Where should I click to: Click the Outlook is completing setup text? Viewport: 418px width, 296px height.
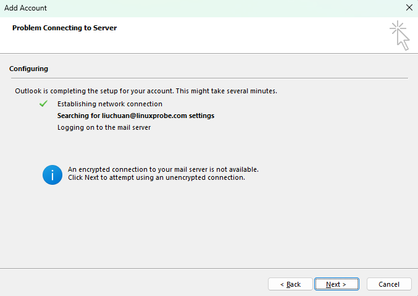click(x=146, y=91)
